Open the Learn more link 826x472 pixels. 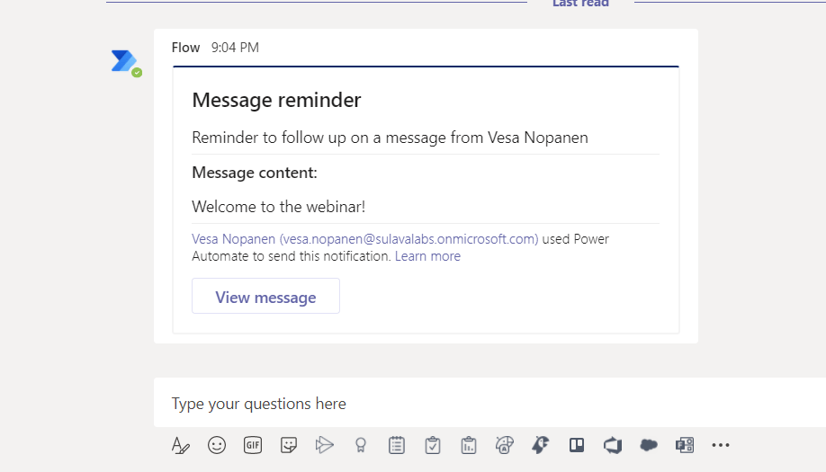click(427, 256)
